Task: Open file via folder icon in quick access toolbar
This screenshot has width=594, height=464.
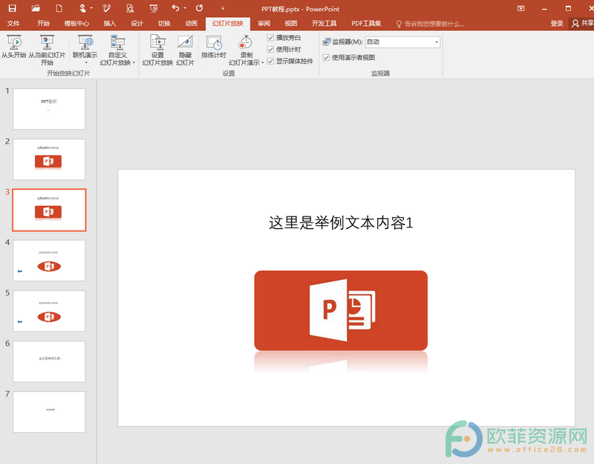Action: (36, 8)
